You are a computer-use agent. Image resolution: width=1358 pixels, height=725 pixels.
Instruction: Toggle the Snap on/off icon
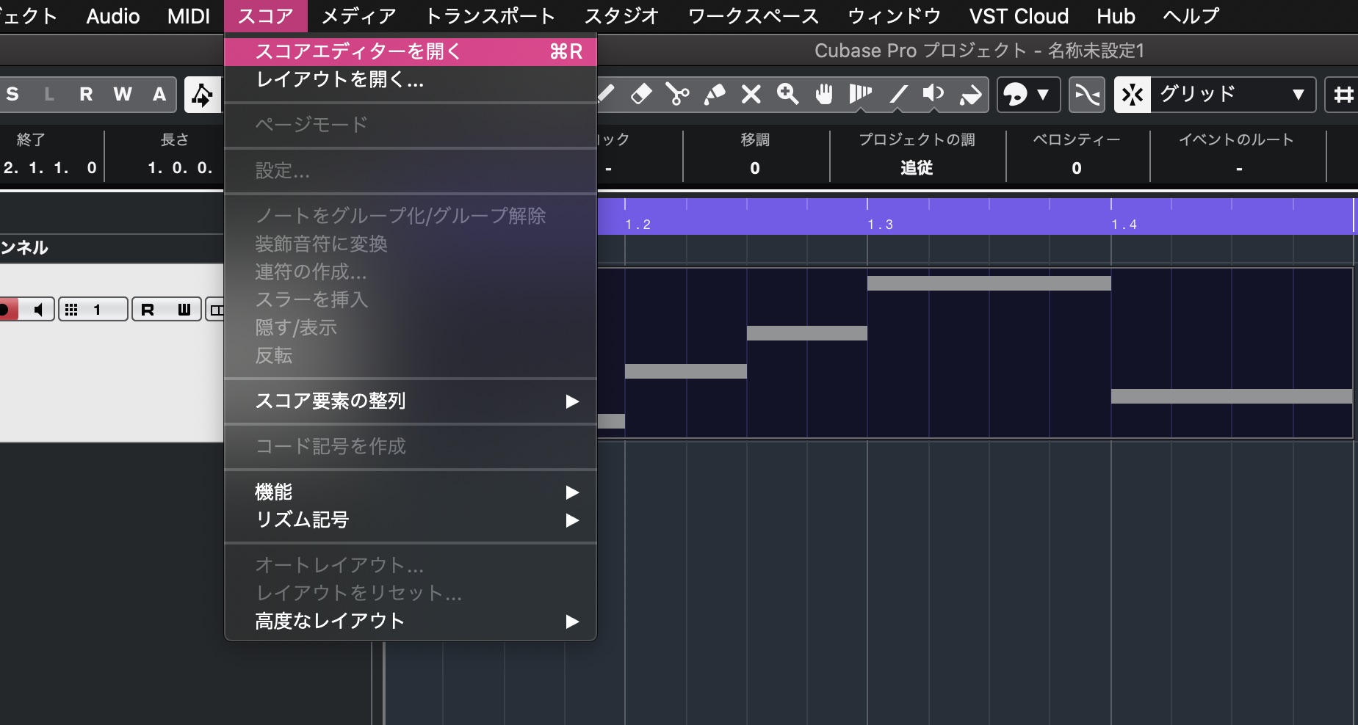pyautogui.click(x=1133, y=95)
